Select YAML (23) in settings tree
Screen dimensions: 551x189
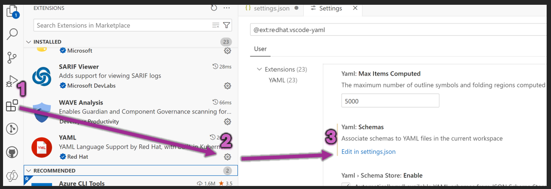click(283, 80)
